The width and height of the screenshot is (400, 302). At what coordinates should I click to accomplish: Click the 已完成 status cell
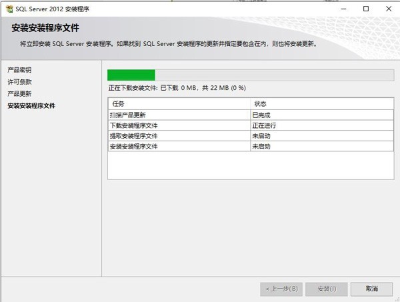click(322, 115)
